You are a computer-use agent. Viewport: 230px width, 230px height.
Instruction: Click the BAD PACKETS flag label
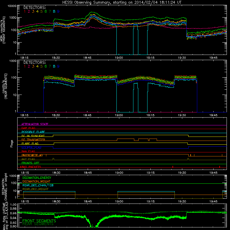pos(31,167)
